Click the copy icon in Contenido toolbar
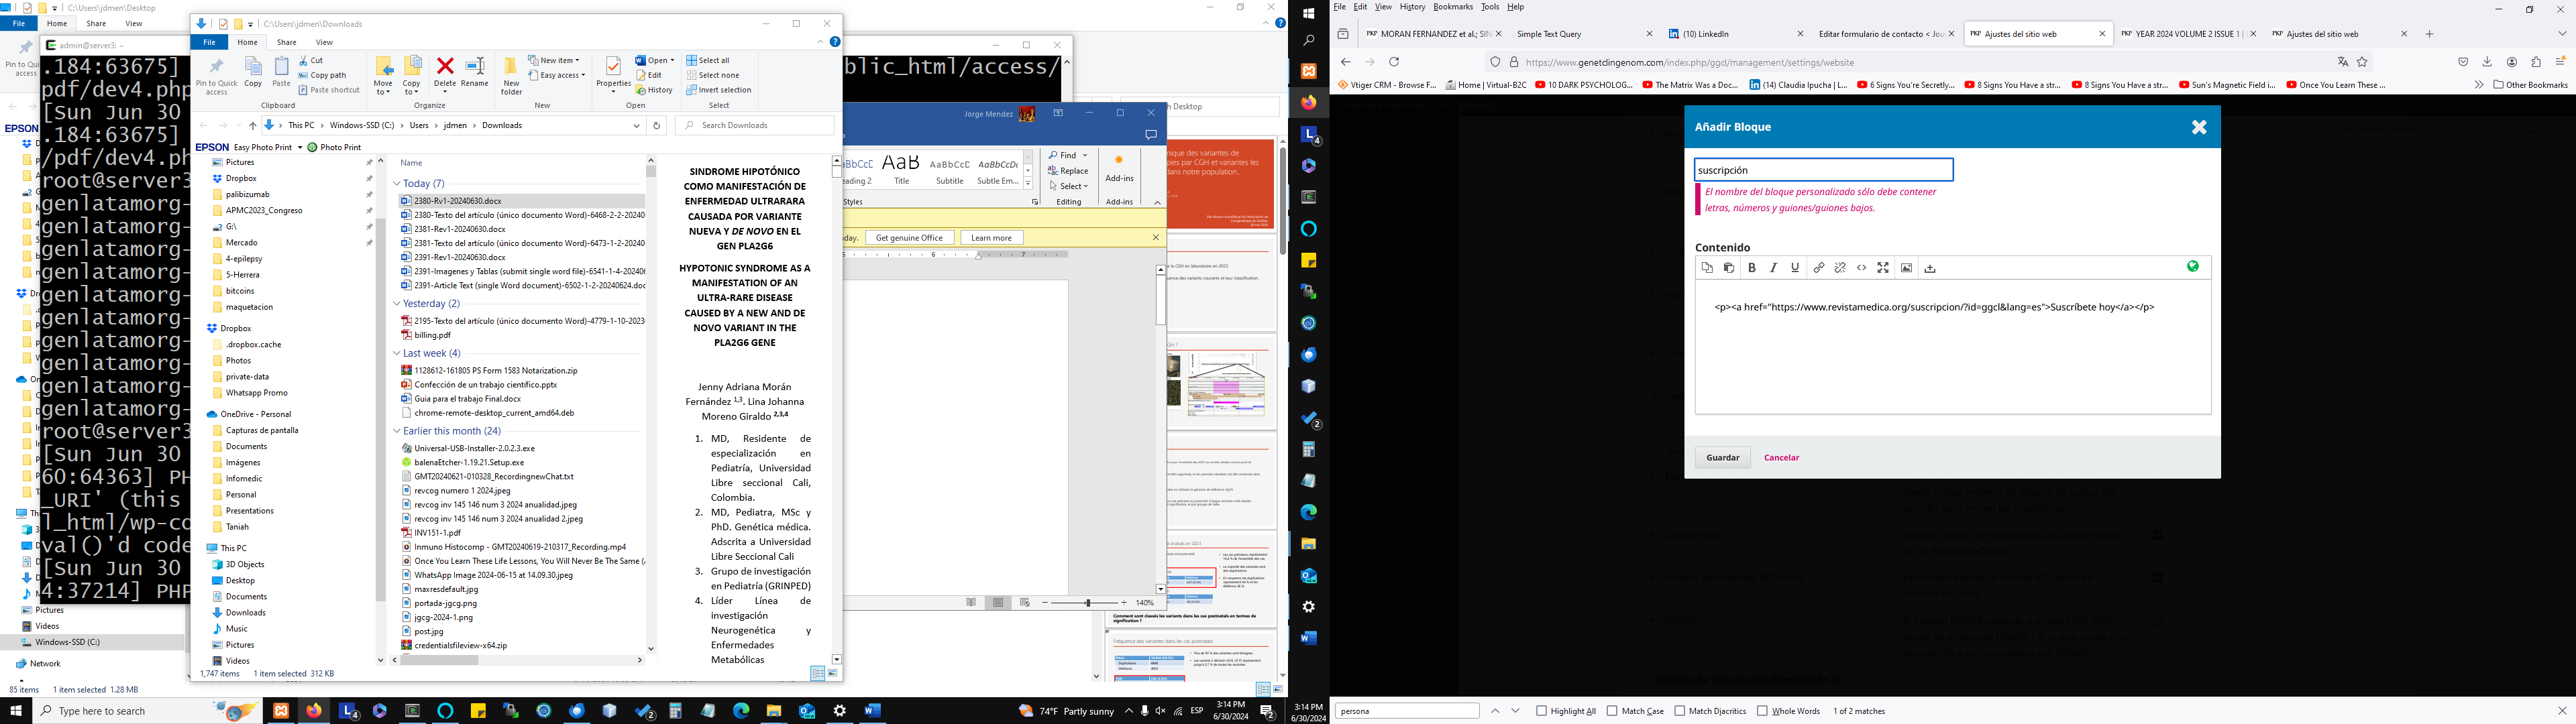The image size is (2576, 724). [1707, 268]
